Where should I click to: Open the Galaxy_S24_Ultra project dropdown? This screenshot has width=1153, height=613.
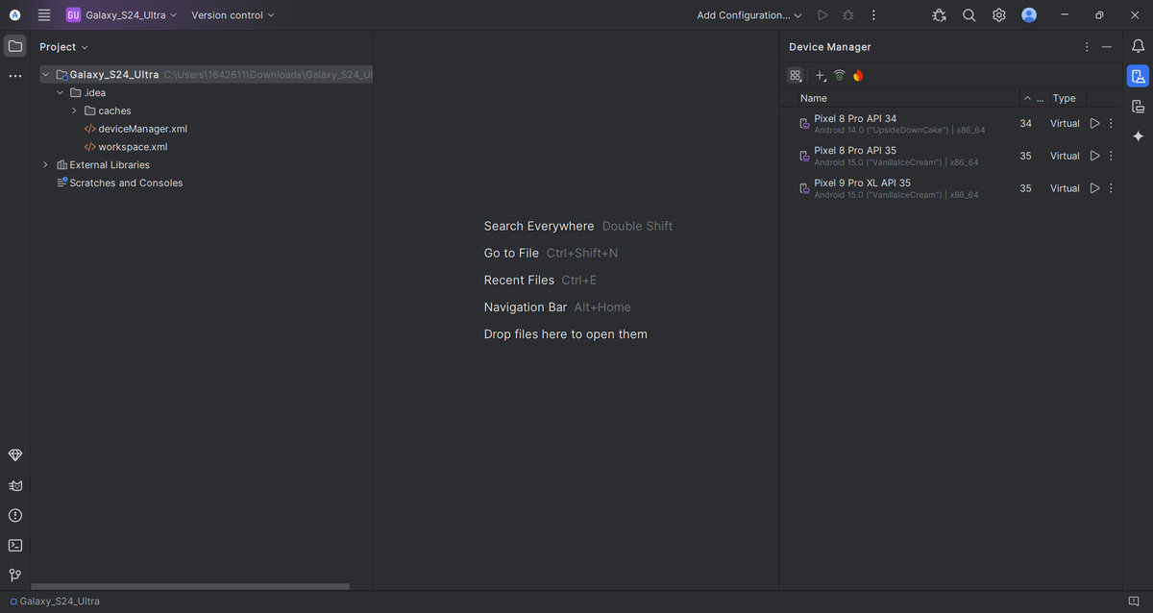coord(122,15)
